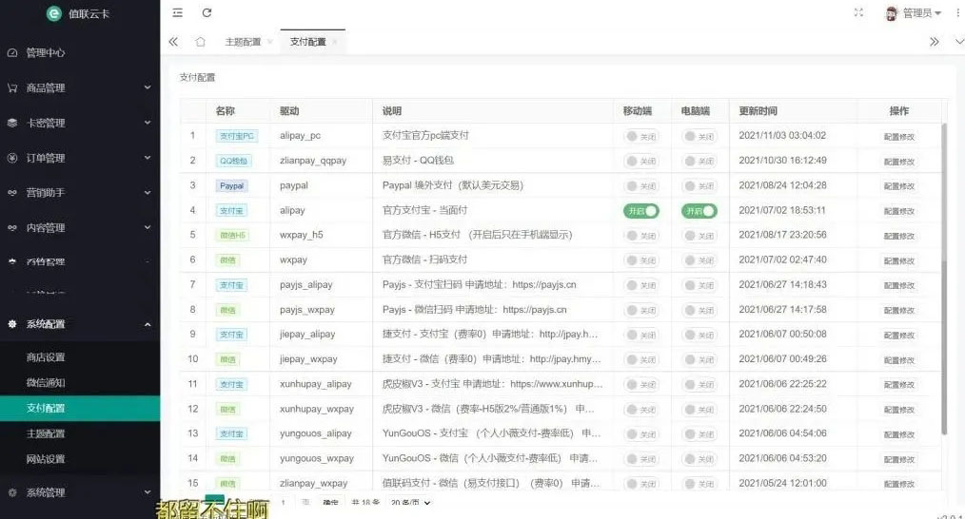Open 商店设置 in sidebar

click(46, 357)
